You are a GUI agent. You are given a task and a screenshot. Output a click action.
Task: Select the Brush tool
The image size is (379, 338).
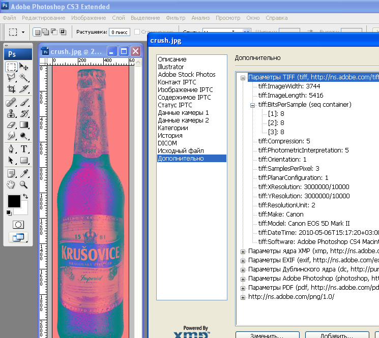tap(24, 102)
